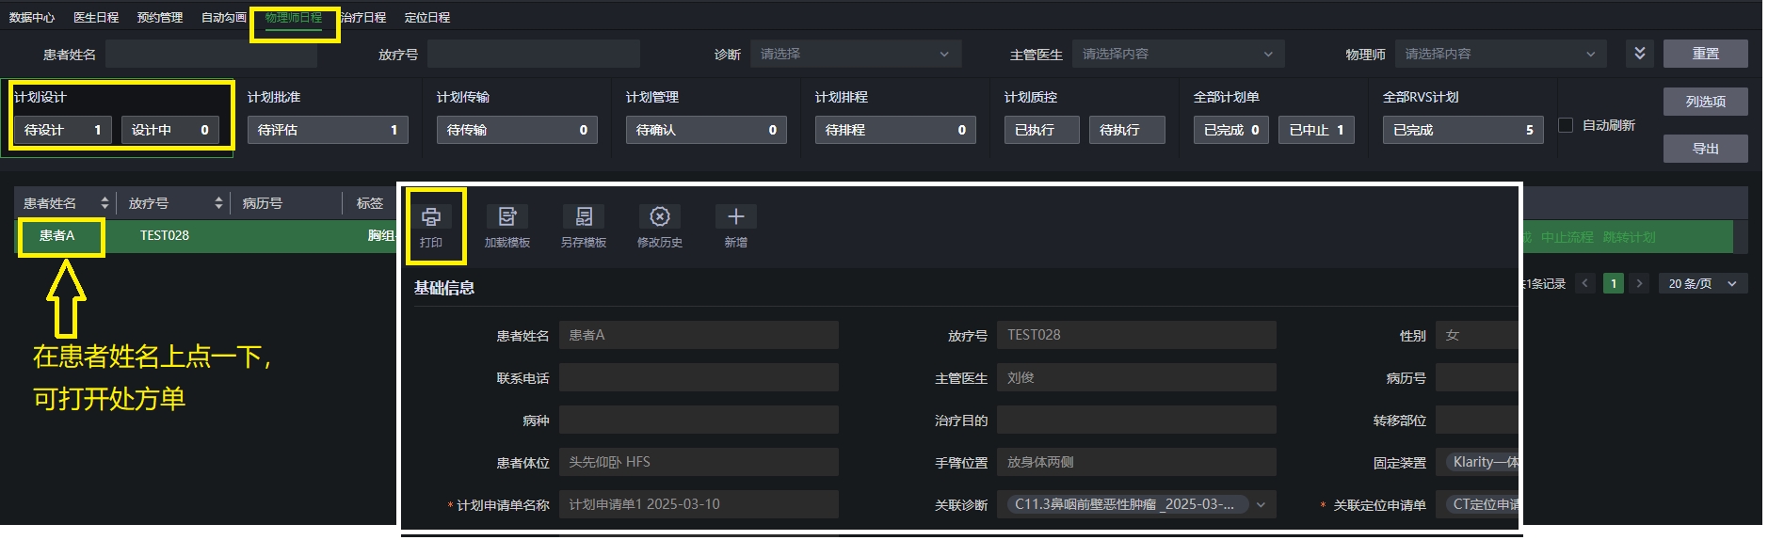Image resolution: width=1768 pixels, height=540 pixels.
Task: Filter by 待确认 status
Action: tap(706, 130)
